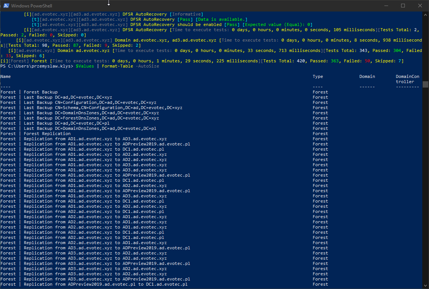Click the Name column header
Viewport: 429px width, 289px height.
tap(6, 76)
